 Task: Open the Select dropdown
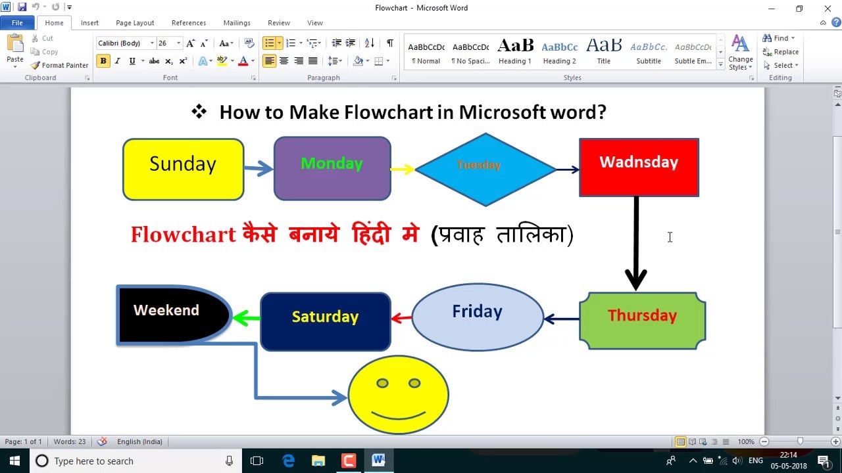click(781, 65)
